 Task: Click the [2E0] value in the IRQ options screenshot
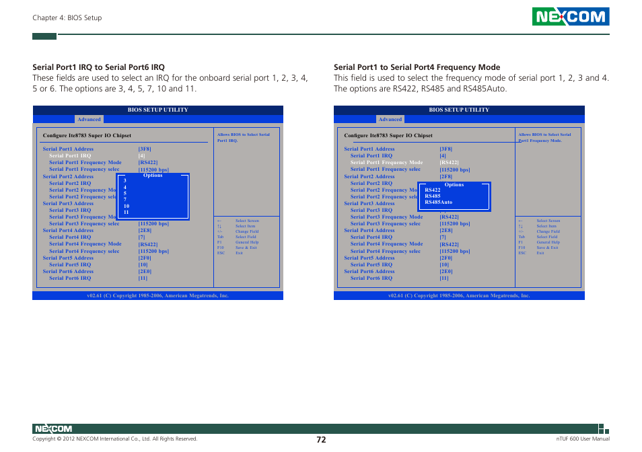click(x=145, y=271)
